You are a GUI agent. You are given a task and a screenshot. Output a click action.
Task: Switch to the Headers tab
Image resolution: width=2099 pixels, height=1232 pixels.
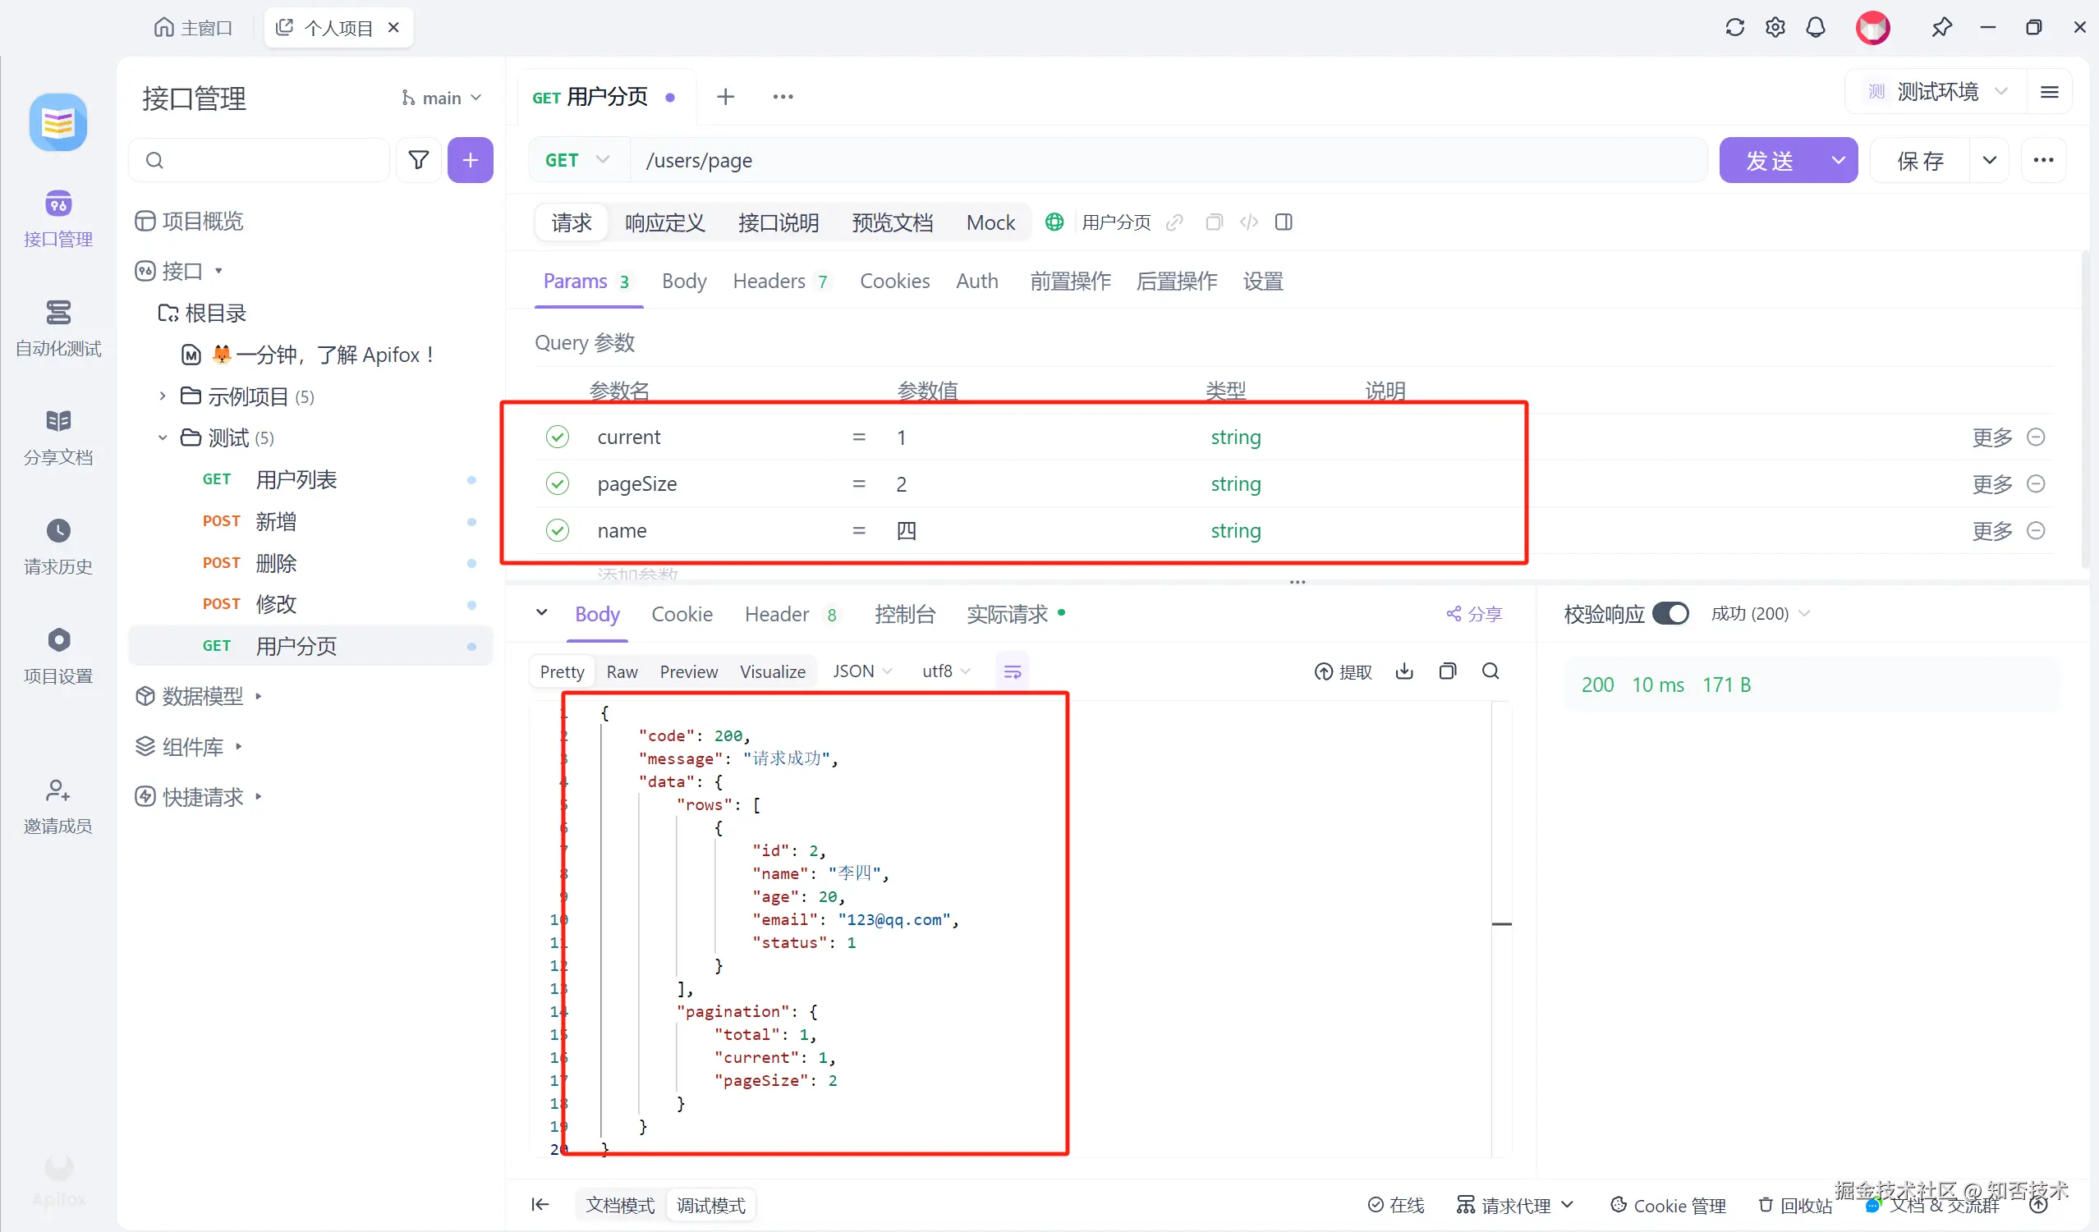pyautogui.click(x=769, y=282)
